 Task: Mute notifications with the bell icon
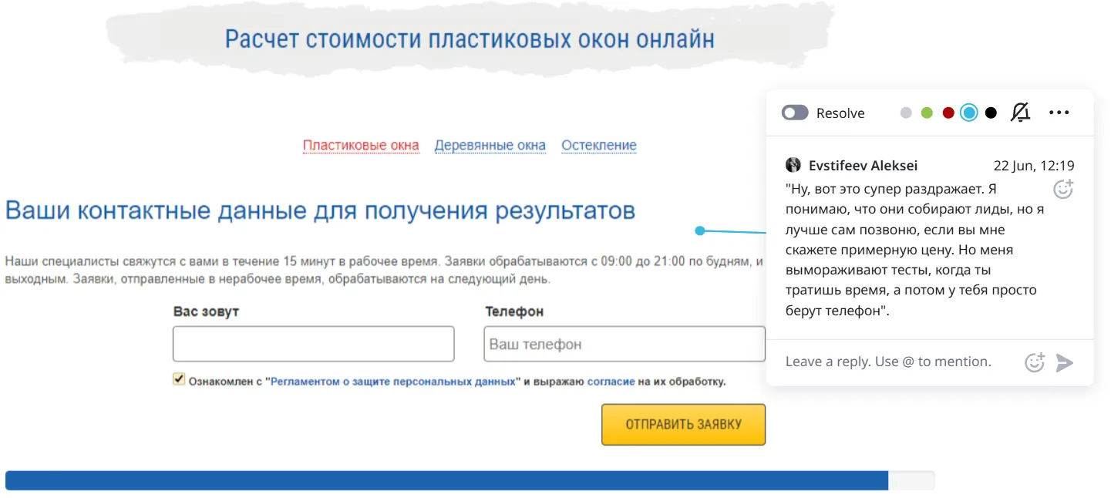point(1020,113)
